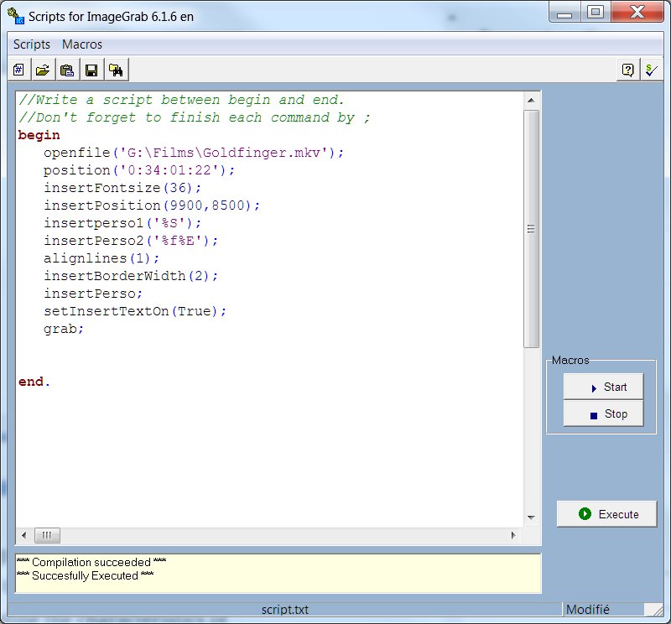The height and width of the screenshot is (624, 671).
Task: Click the insertPerso2('%f%E') line
Action: pos(131,241)
